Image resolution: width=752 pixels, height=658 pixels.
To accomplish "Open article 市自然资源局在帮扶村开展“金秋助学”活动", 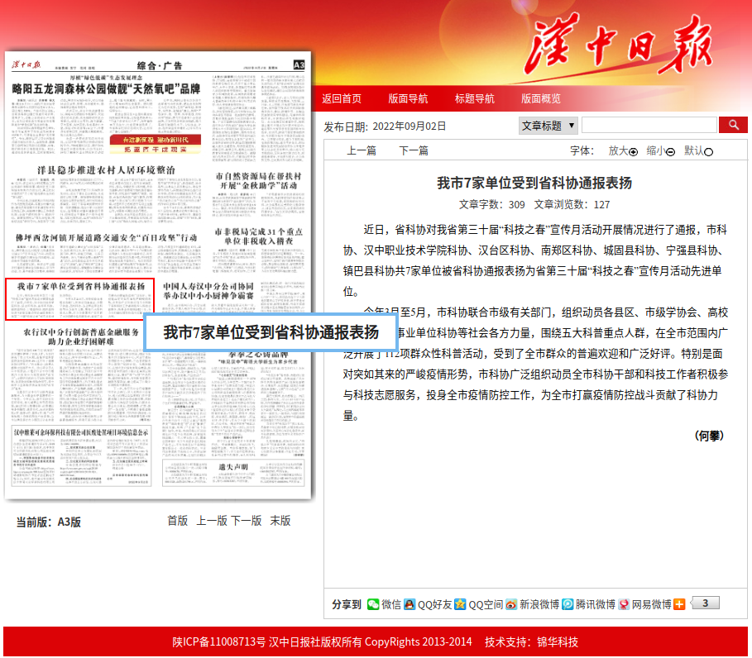I will click(x=258, y=181).
